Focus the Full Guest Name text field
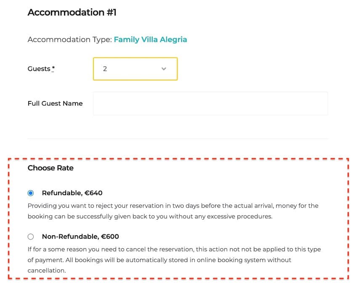 pyautogui.click(x=210, y=104)
